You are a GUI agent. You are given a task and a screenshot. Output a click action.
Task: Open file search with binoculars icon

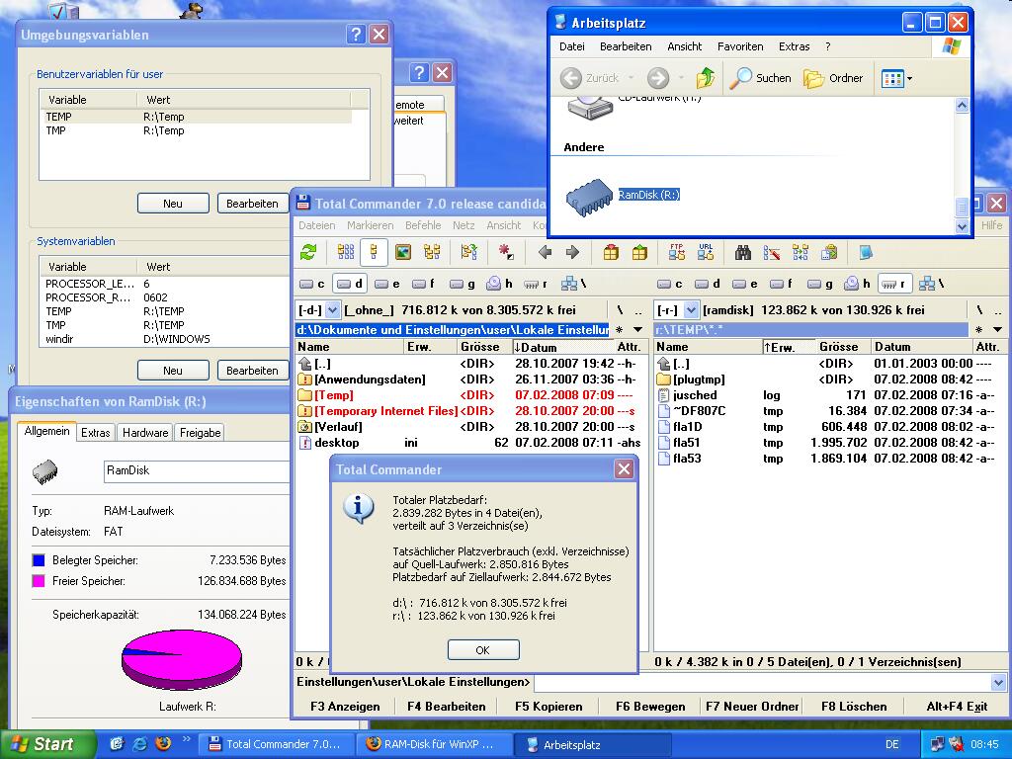pos(743,252)
